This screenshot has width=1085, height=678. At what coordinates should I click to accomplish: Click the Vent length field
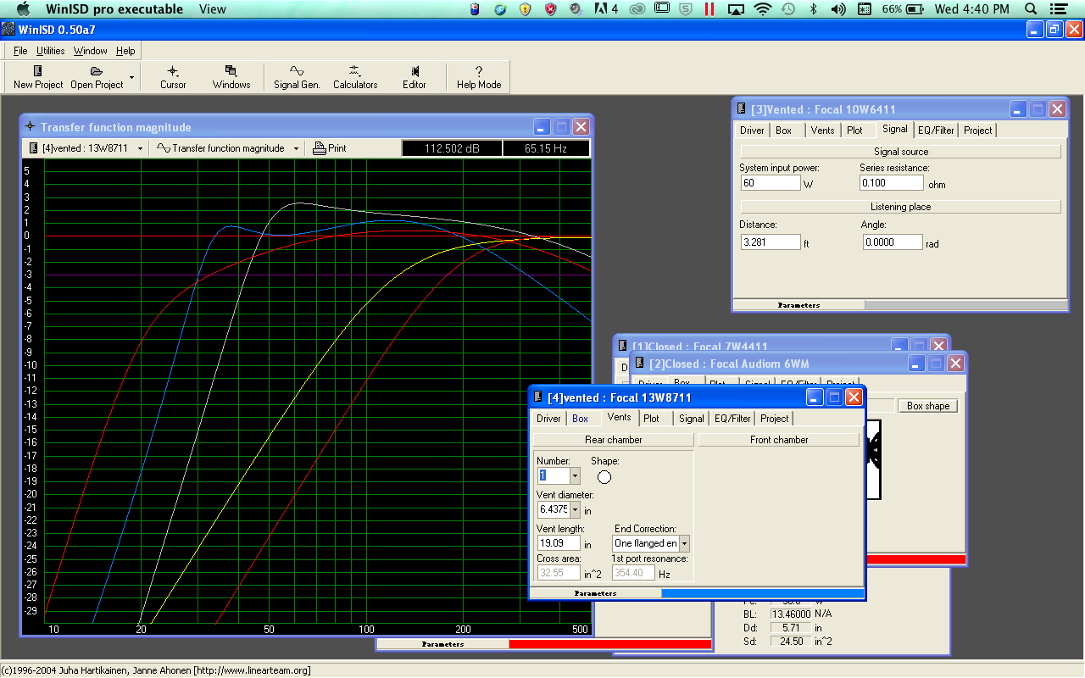click(559, 543)
